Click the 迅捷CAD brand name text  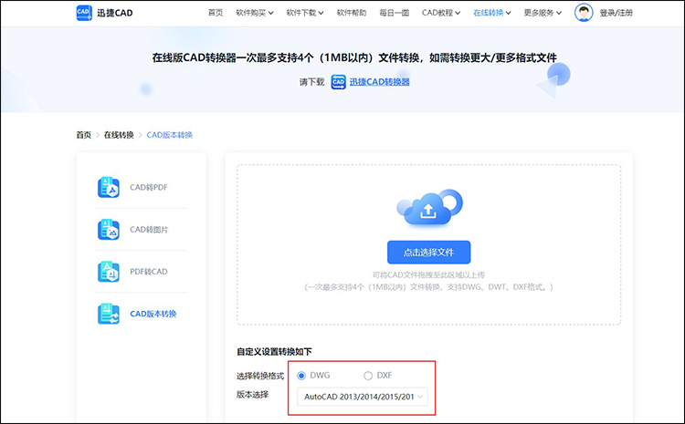point(115,13)
